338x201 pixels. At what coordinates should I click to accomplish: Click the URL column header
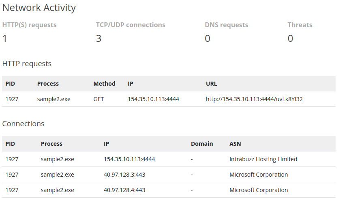click(x=211, y=84)
